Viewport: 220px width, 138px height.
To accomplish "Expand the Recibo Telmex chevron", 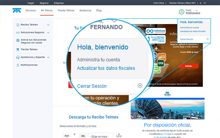I will point(48,25).
